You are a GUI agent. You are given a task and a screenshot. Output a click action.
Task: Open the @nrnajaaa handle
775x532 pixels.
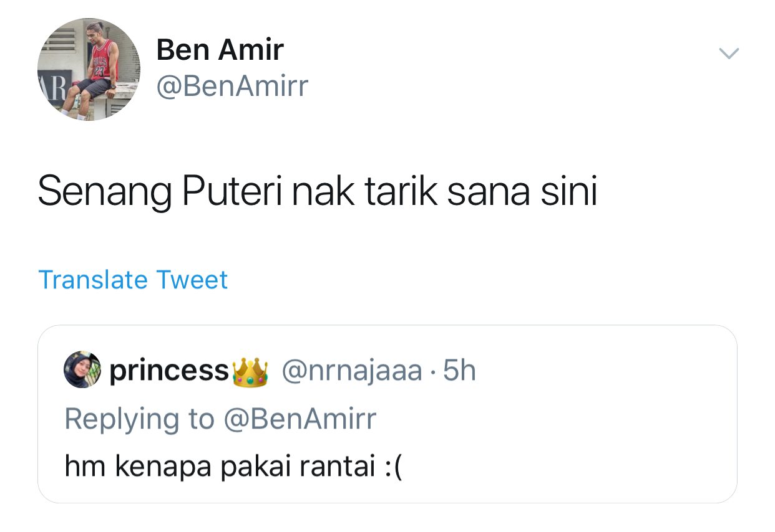click(x=352, y=371)
